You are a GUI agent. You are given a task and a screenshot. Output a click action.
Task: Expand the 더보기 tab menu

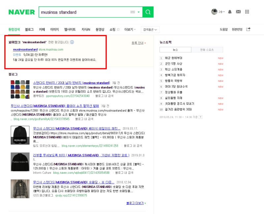click(130, 29)
